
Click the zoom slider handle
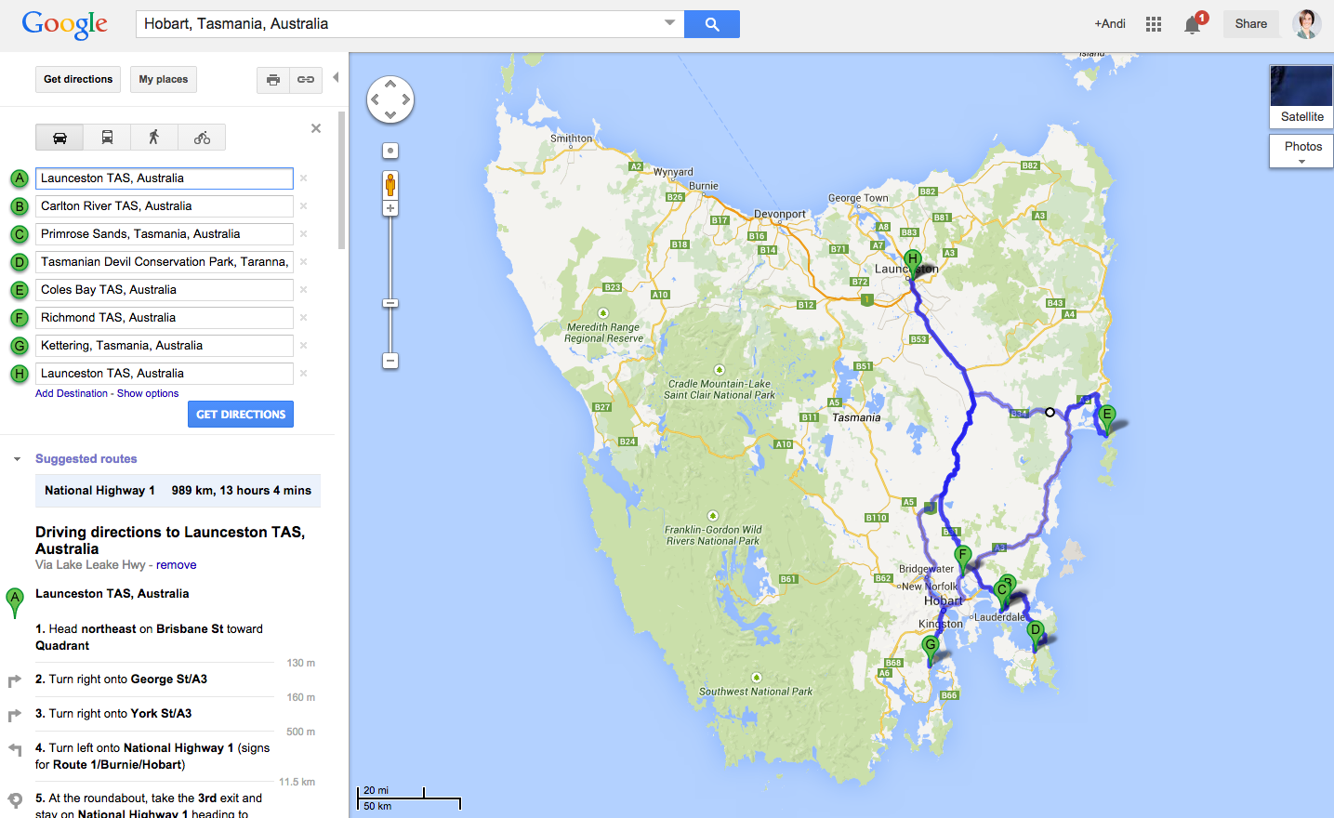390,303
